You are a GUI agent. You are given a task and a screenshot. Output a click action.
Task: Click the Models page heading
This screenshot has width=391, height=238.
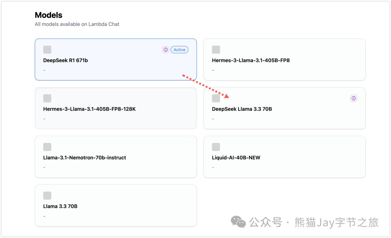point(49,15)
